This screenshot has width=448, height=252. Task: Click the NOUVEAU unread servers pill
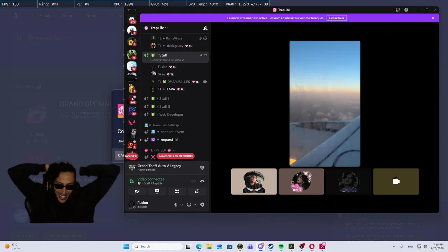point(132,156)
